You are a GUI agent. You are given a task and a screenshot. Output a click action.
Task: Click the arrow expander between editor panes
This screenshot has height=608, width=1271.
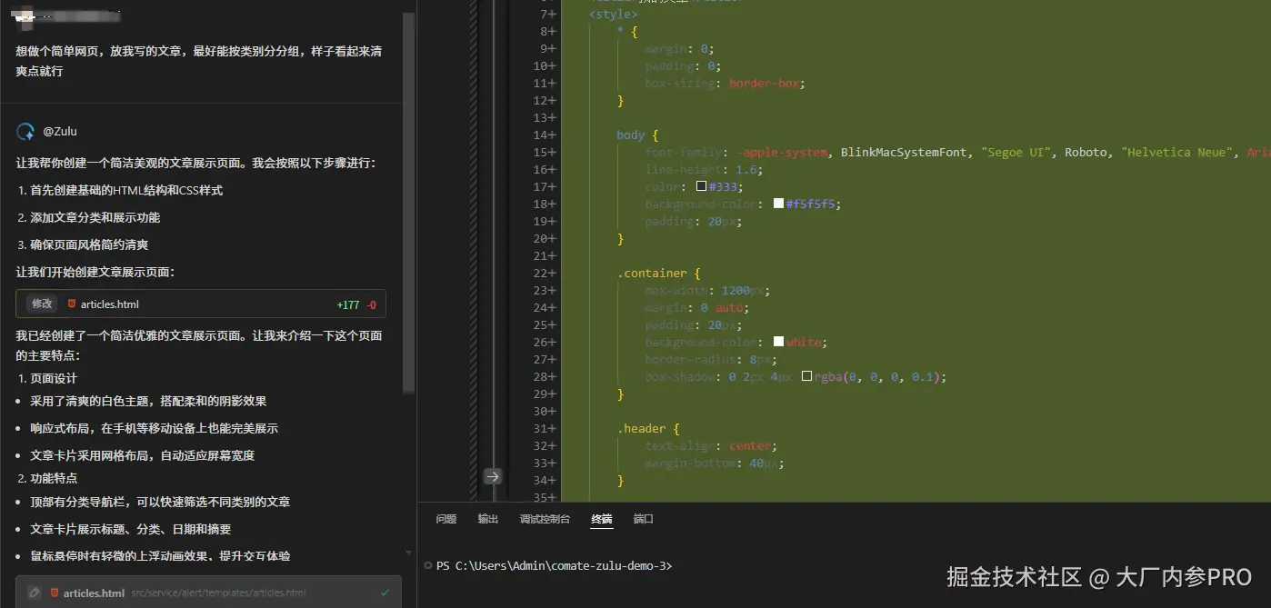click(x=492, y=475)
